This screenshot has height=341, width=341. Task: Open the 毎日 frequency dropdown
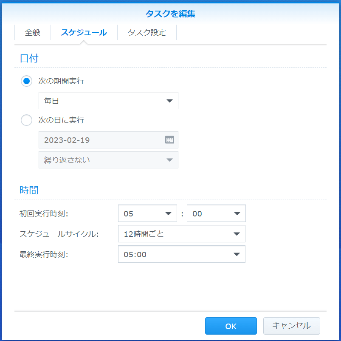coord(108,101)
